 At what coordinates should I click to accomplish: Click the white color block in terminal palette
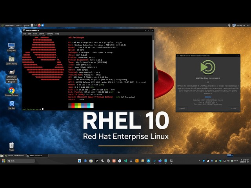coord(92,105)
